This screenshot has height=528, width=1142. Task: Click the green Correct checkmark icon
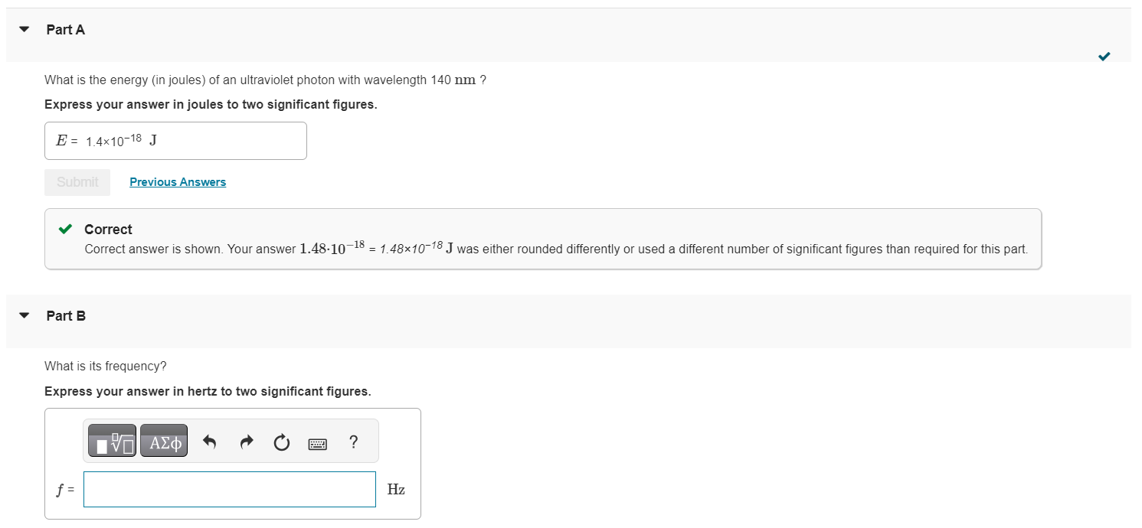[x=67, y=229]
